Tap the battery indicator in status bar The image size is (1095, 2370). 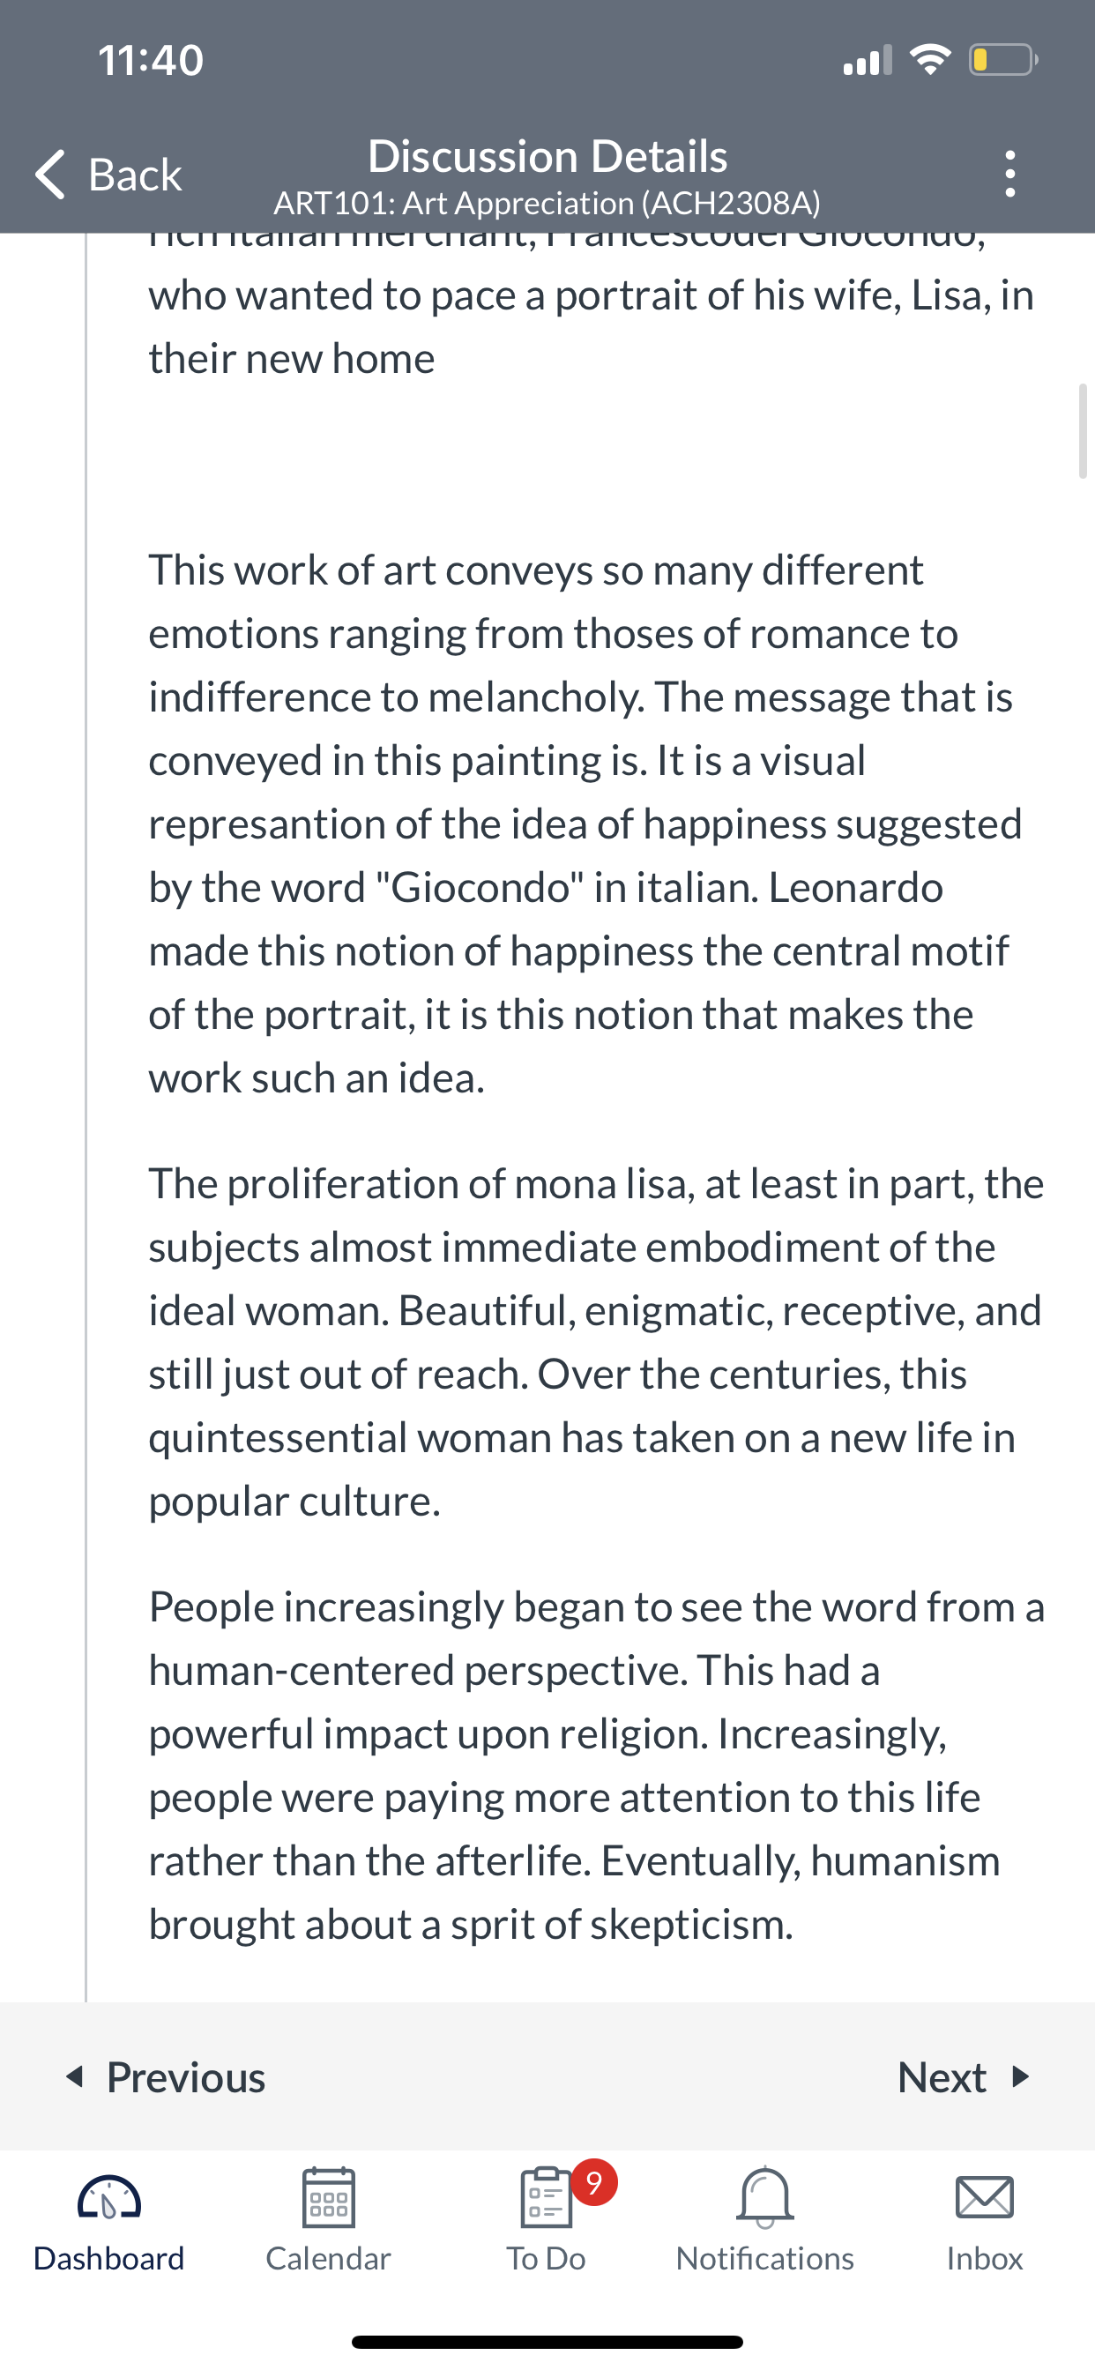click(x=1004, y=60)
